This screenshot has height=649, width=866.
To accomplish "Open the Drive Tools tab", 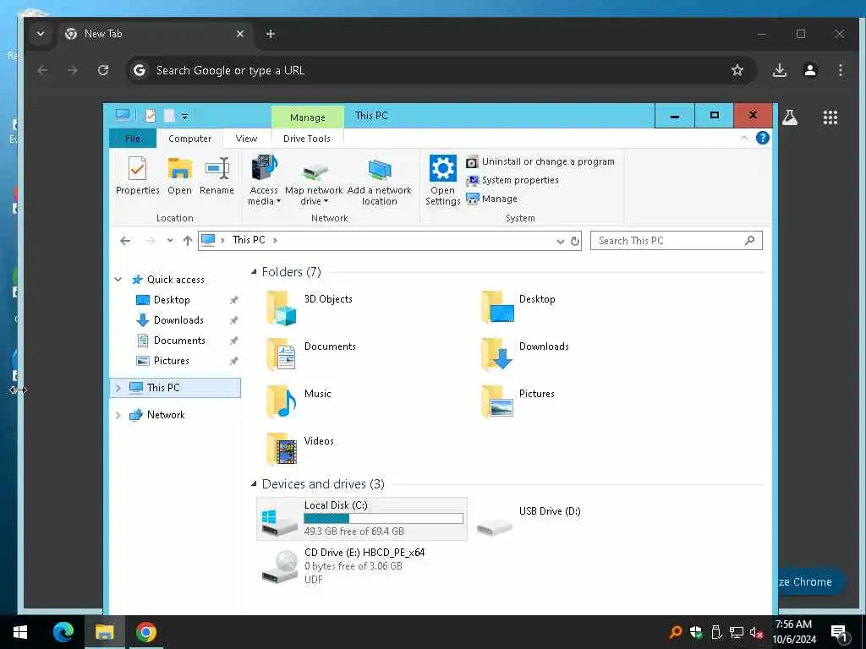I will coord(306,139).
